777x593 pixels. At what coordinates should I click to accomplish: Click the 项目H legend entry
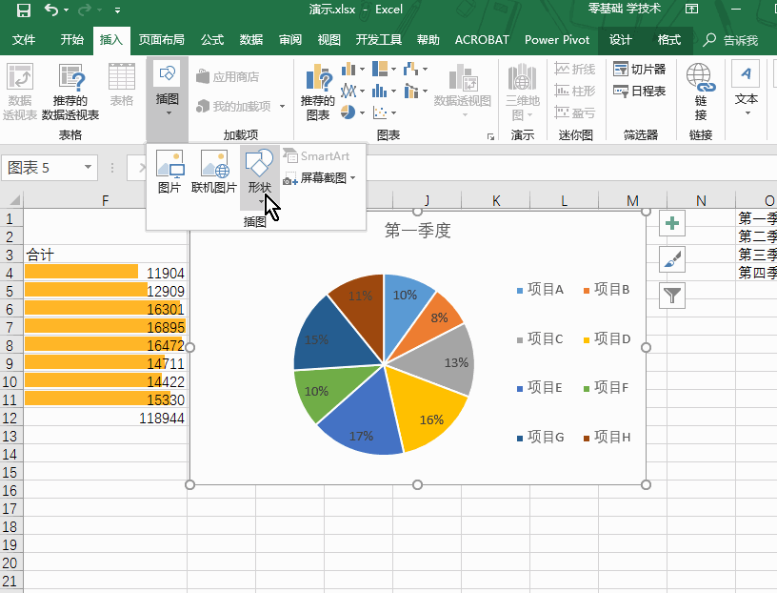pos(608,438)
